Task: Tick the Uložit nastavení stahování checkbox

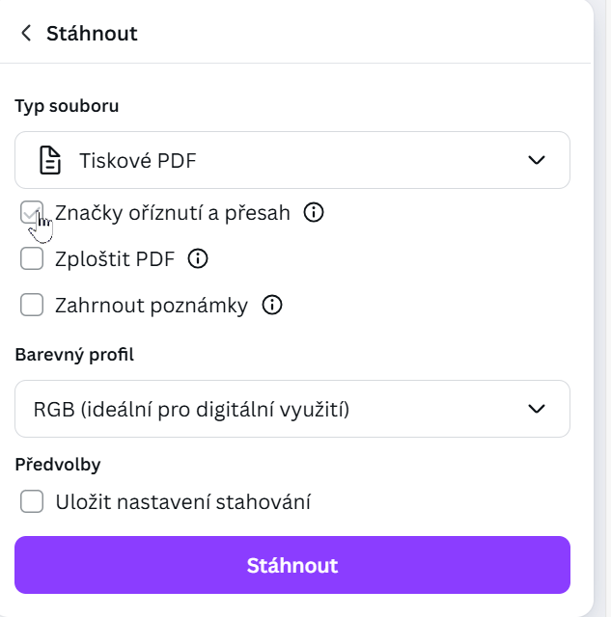Action: [32, 501]
